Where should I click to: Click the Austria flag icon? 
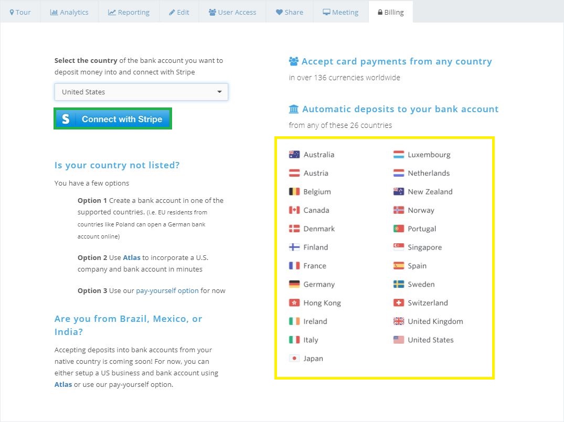(x=294, y=174)
